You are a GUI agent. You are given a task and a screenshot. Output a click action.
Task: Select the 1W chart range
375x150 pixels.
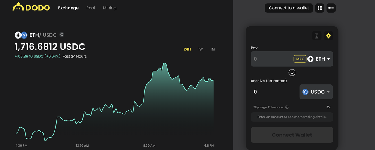[200, 49]
